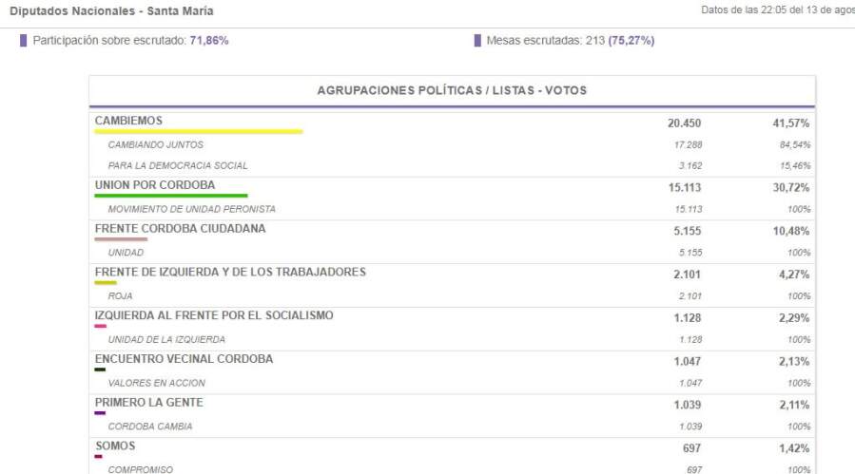Click the purple marker under PRIMERO LA GENTE
The height and width of the screenshot is (474, 855).
tap(100, 413)
